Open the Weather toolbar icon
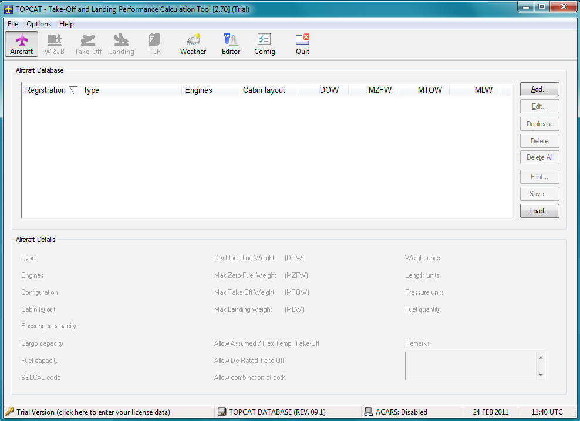Image resolution: width=580 pixels, height=421 pixels. coord(193,44)
